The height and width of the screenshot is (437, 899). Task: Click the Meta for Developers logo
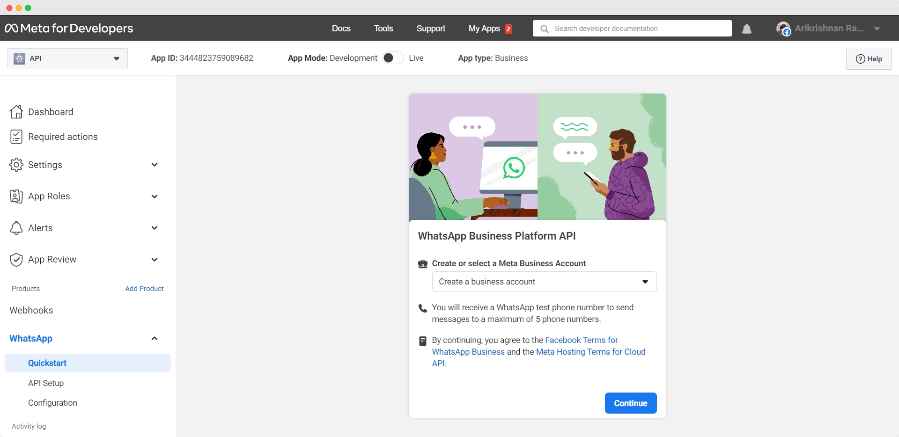[69, 28]
